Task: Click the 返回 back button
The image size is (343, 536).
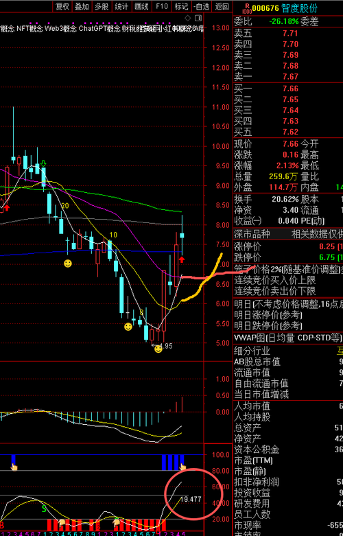Action: tap(222, 6)
